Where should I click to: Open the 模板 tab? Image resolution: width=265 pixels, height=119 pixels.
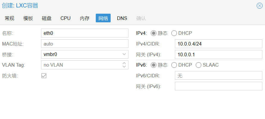[x=28, y=18]
